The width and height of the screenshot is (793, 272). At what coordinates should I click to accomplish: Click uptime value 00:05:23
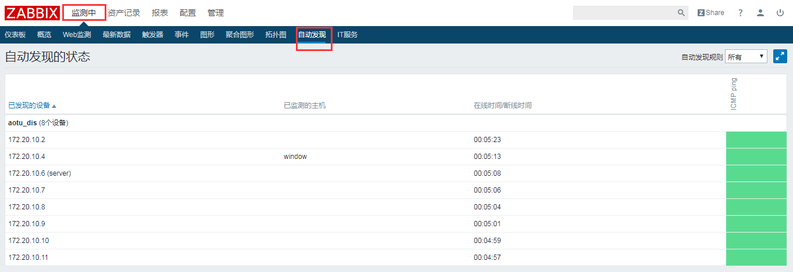point(487,140)
